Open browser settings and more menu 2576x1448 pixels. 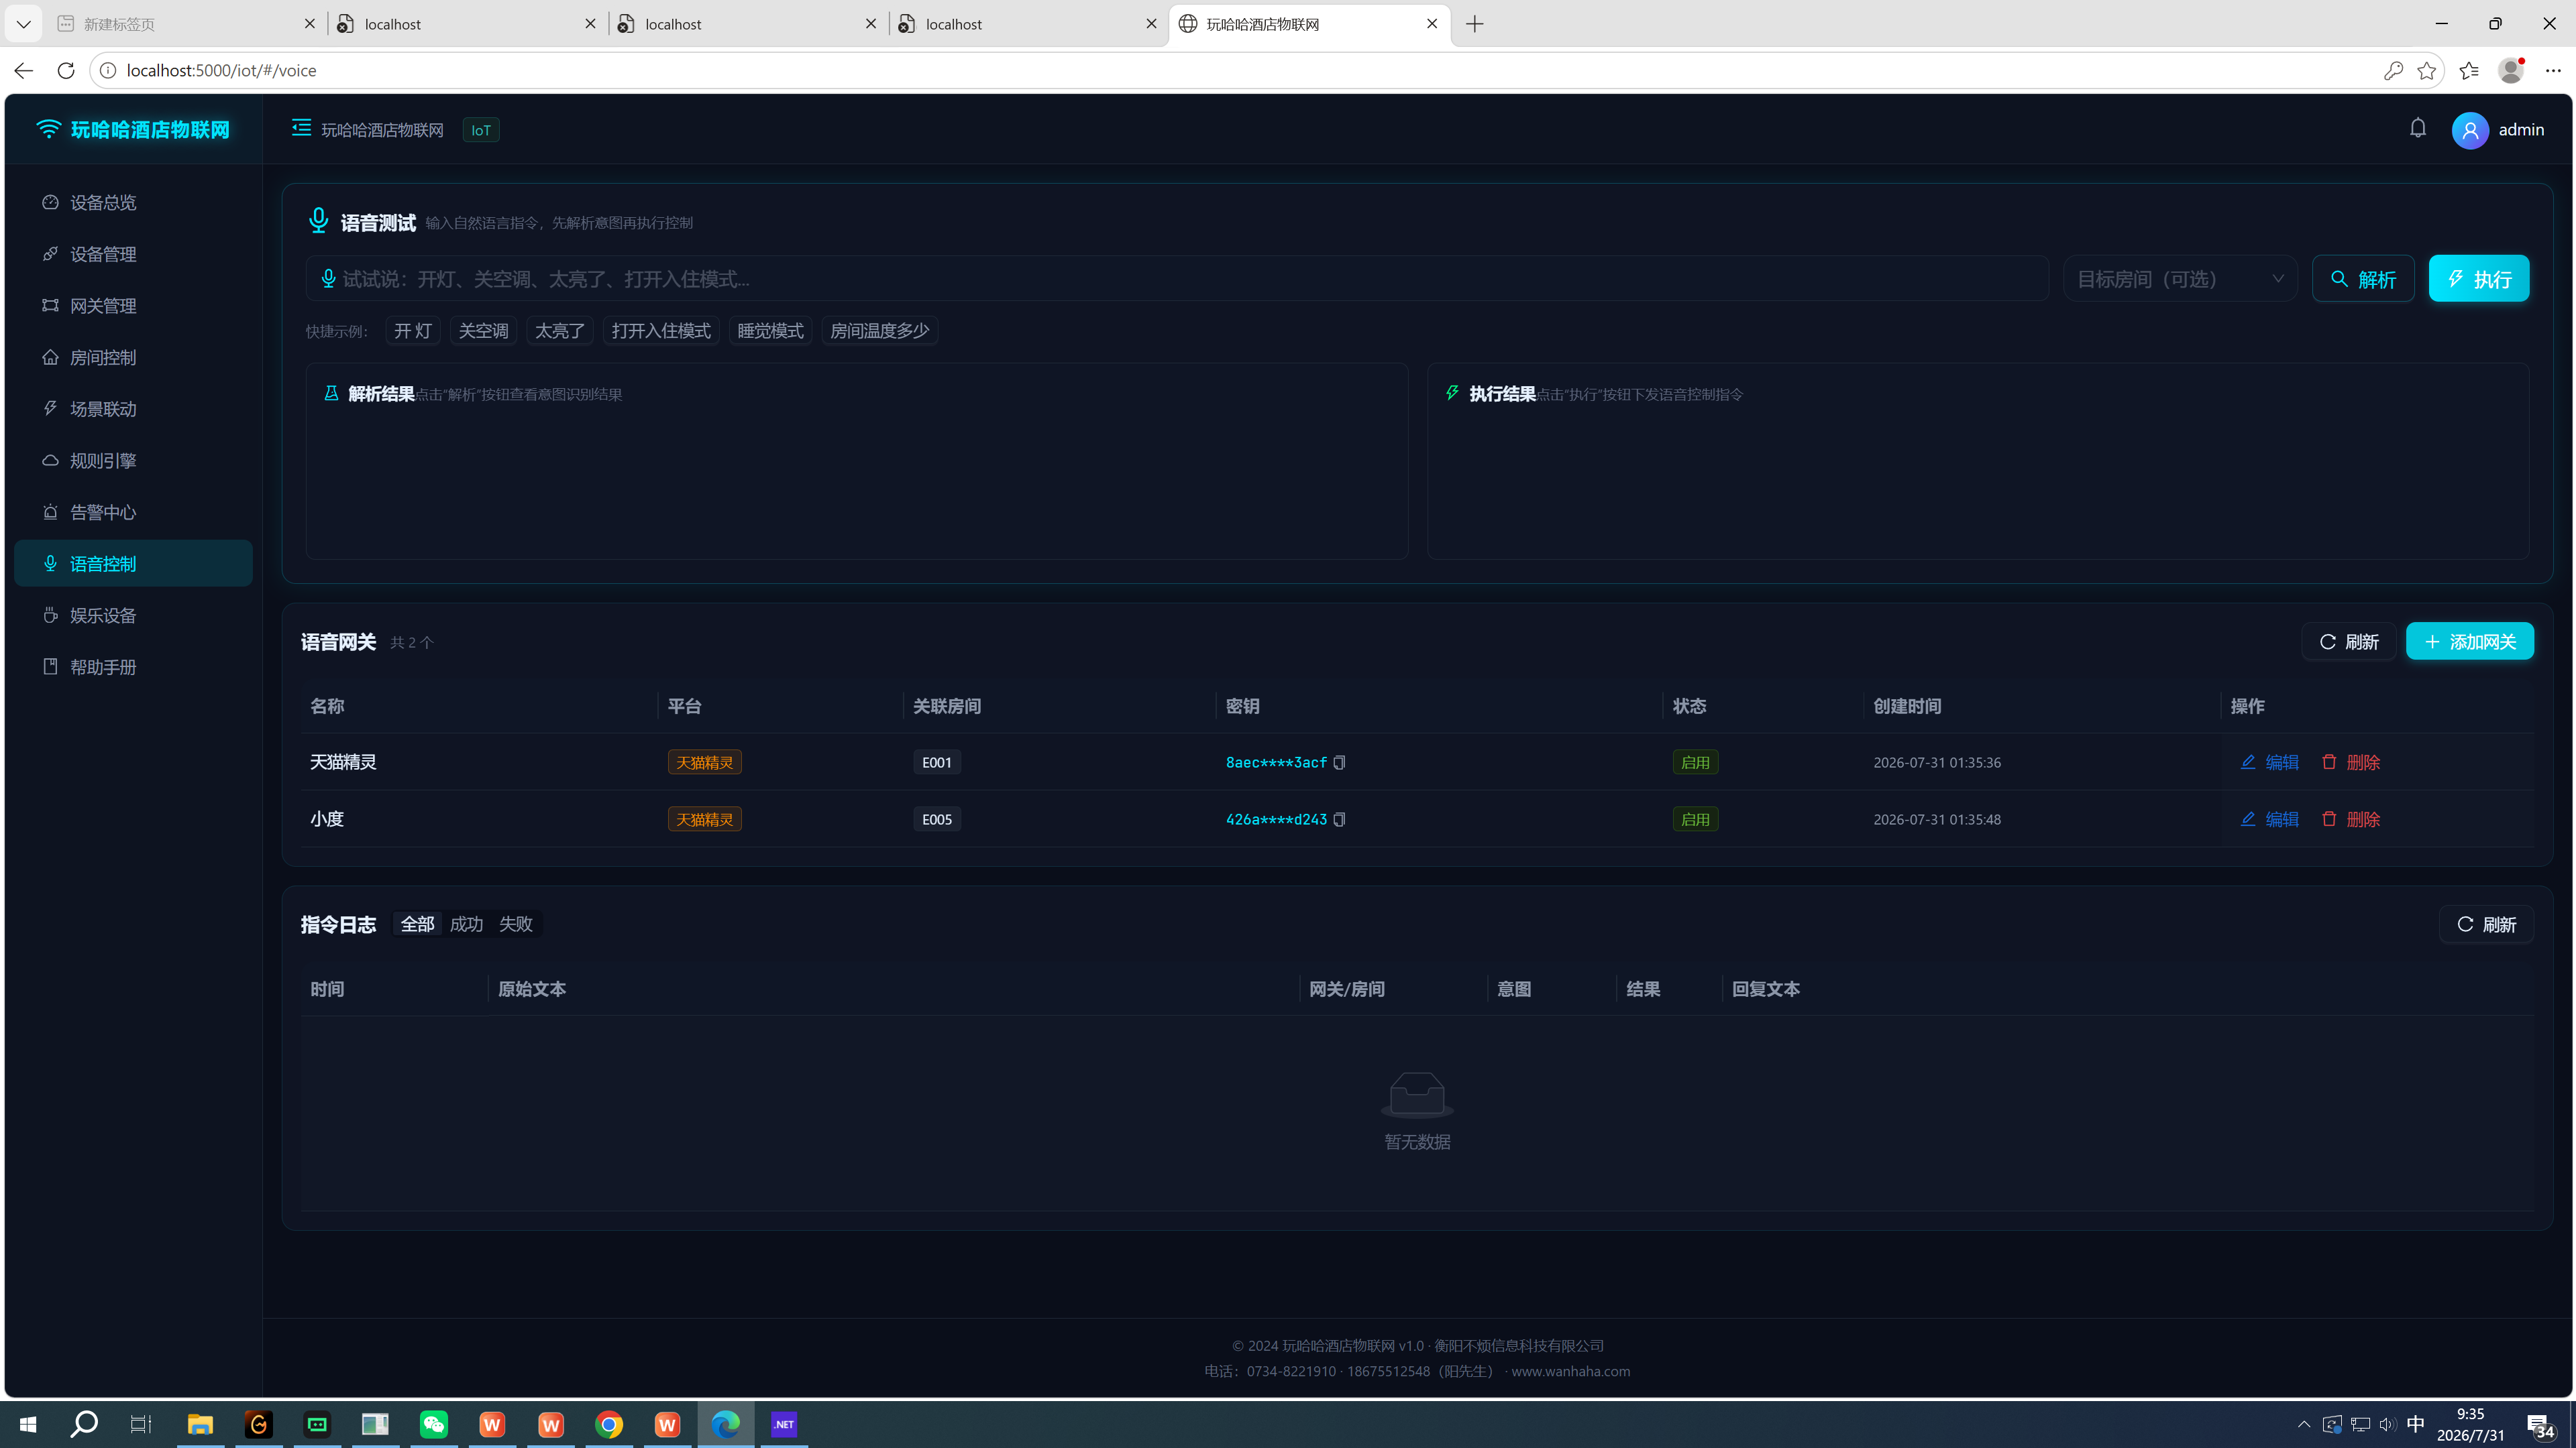(x=2552, y=71)
